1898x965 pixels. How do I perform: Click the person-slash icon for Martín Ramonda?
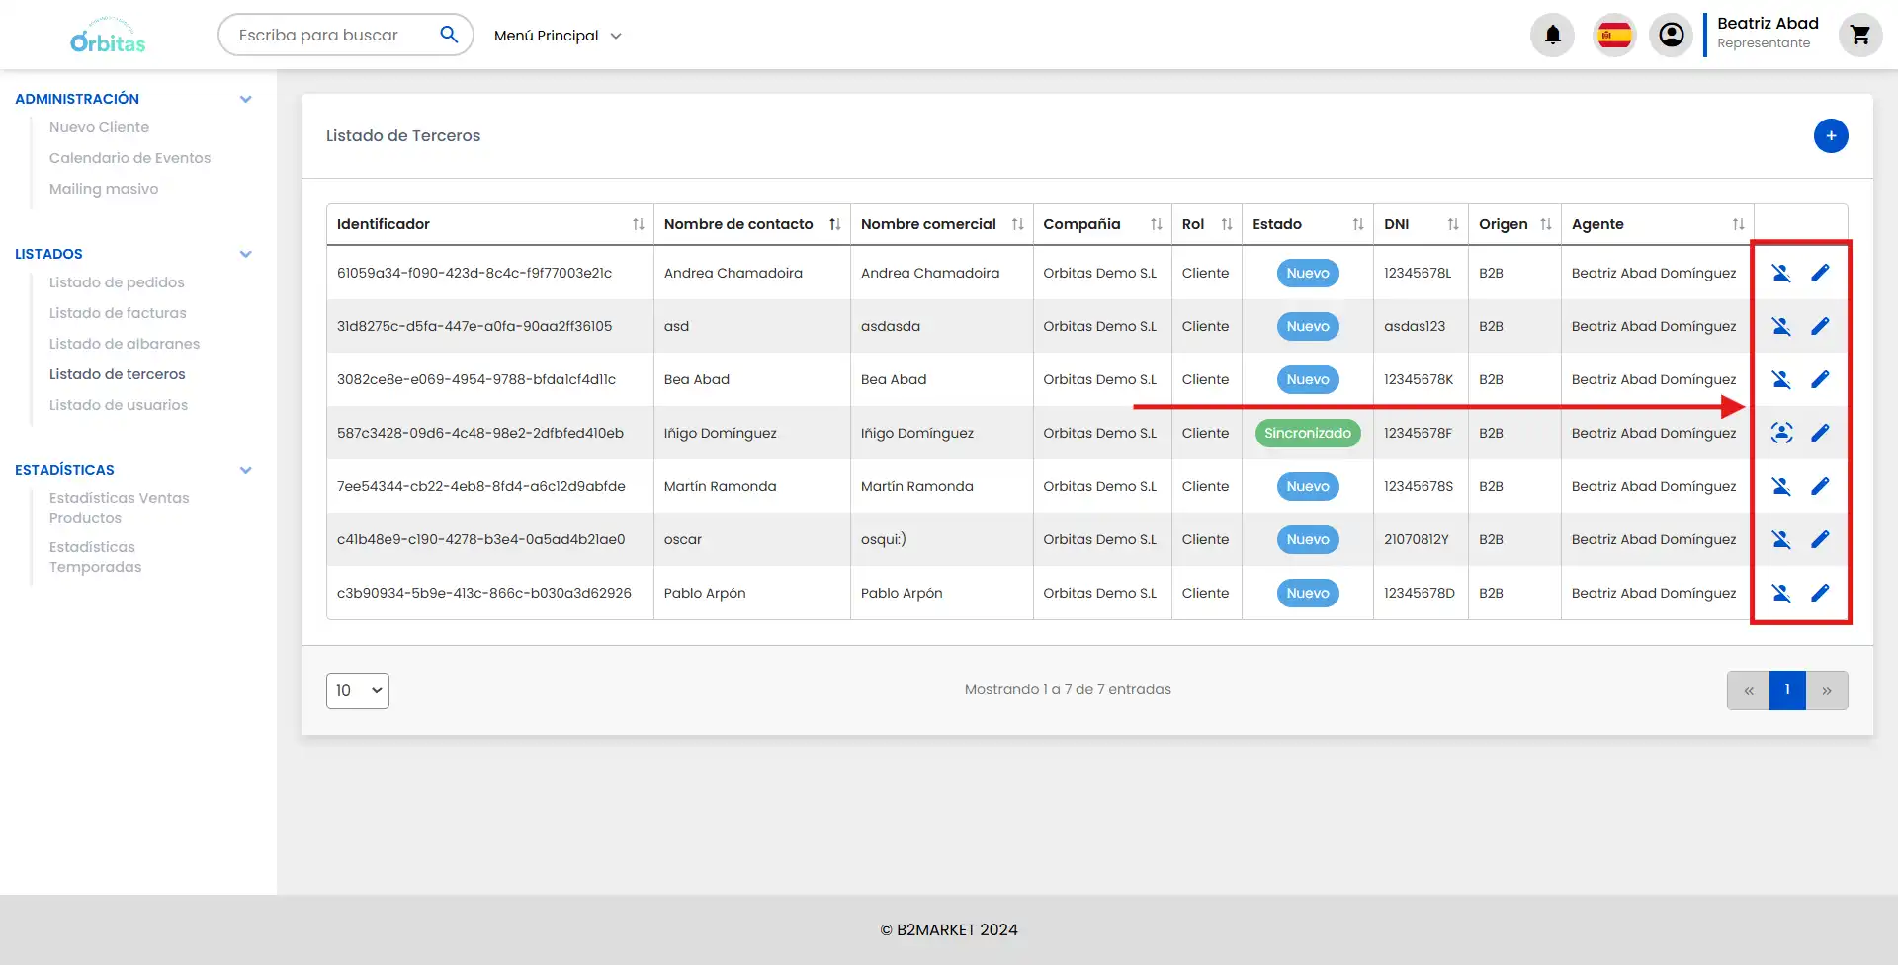(1781, 486)
